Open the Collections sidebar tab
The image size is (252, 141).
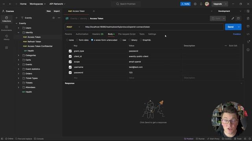(x=6, y=19)
